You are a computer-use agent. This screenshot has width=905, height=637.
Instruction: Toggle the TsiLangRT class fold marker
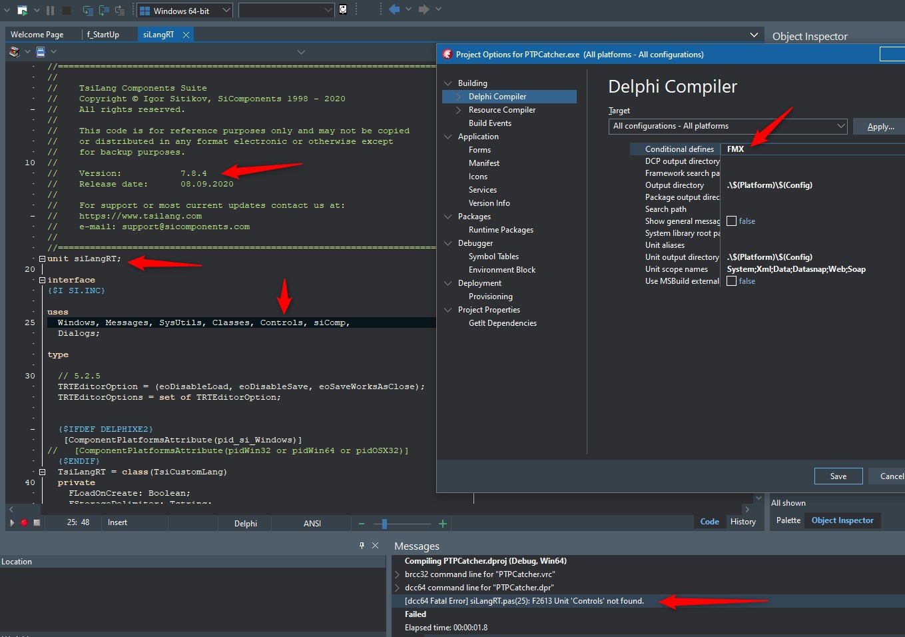pyautogui.click(x=42, y=472)
